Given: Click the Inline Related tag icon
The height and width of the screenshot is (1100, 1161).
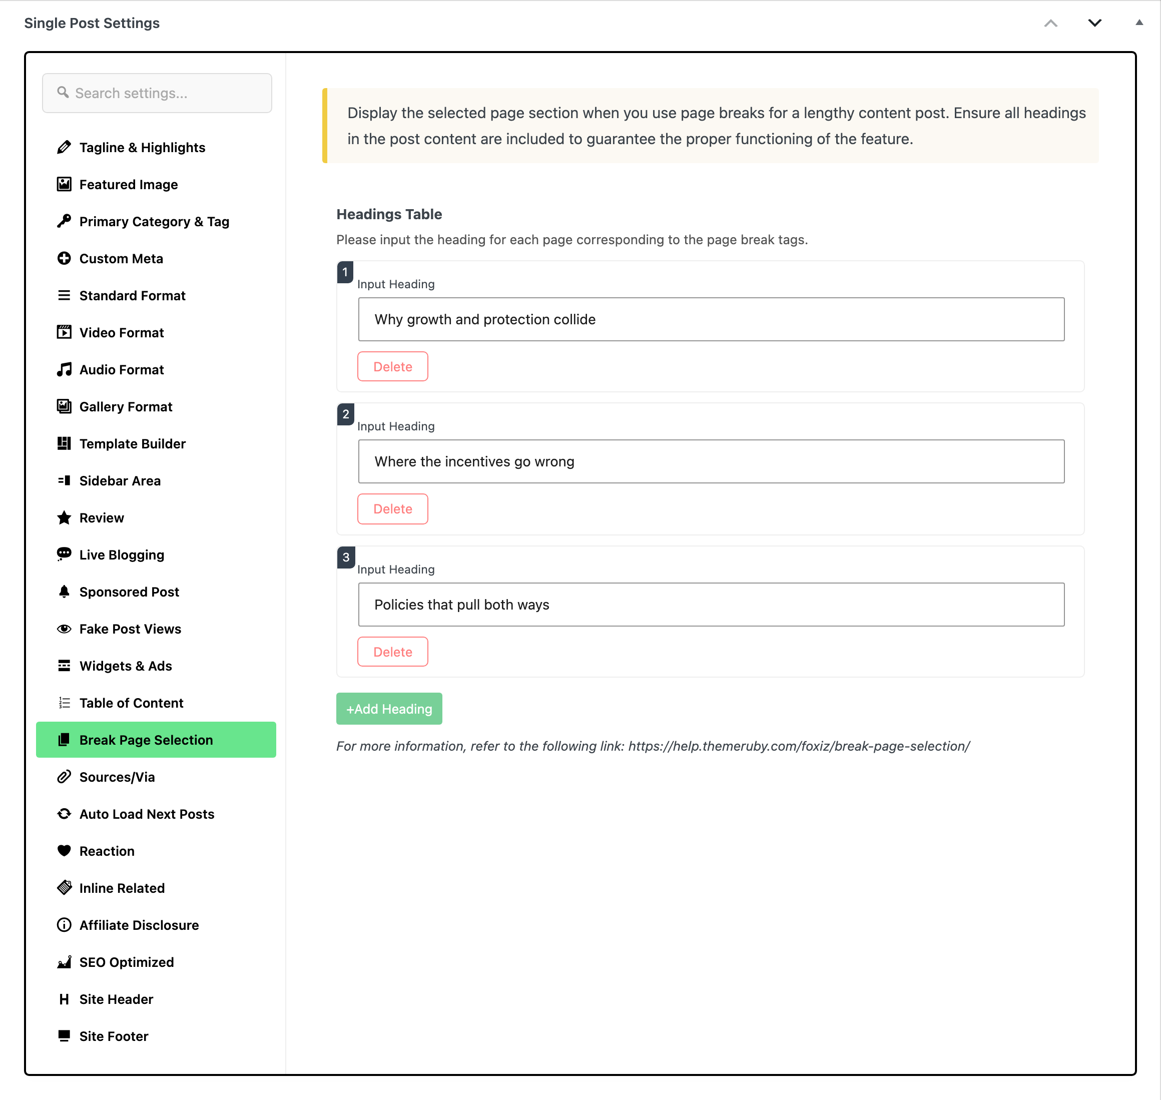Looking at the screenshot, I should click(x=64, y=888).
